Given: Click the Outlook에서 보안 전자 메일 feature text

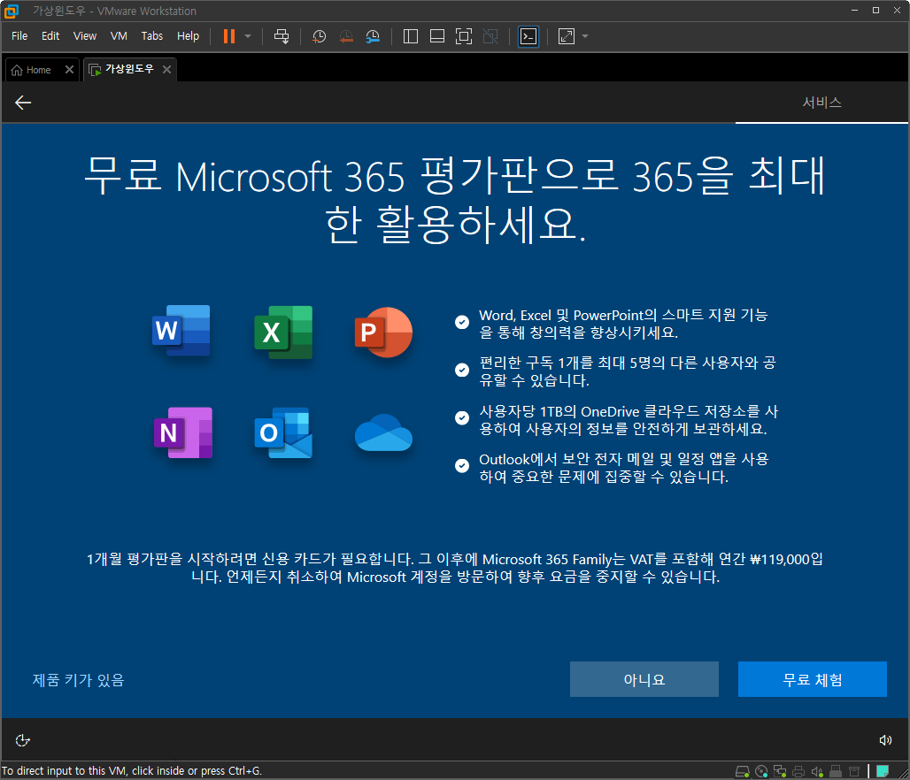Looking at the screenshot, I should point(623,468).
